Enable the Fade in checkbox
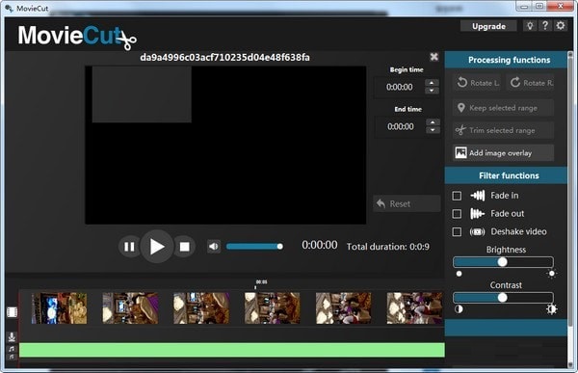 point(457,196)
